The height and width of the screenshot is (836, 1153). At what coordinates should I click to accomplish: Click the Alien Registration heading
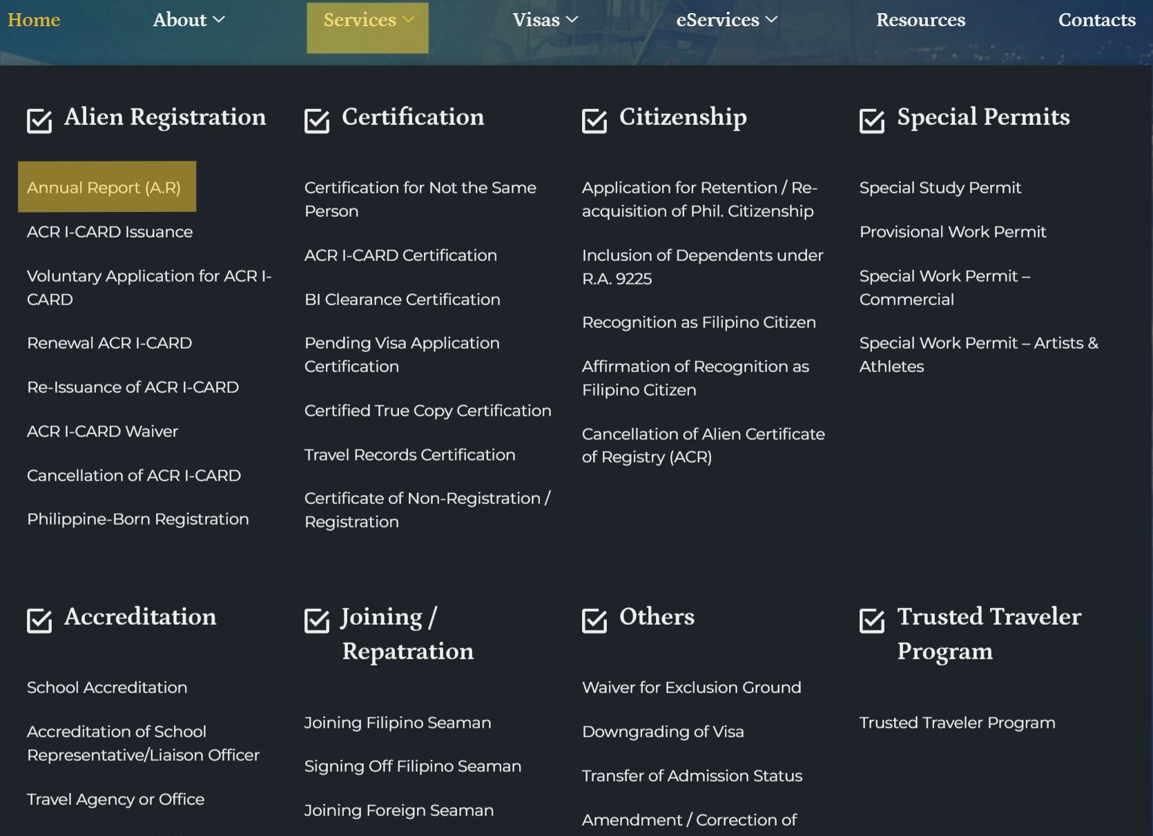(165, 117)
